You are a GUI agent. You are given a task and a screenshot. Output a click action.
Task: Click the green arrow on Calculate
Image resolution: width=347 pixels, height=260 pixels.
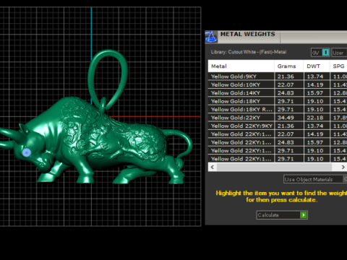304,215
